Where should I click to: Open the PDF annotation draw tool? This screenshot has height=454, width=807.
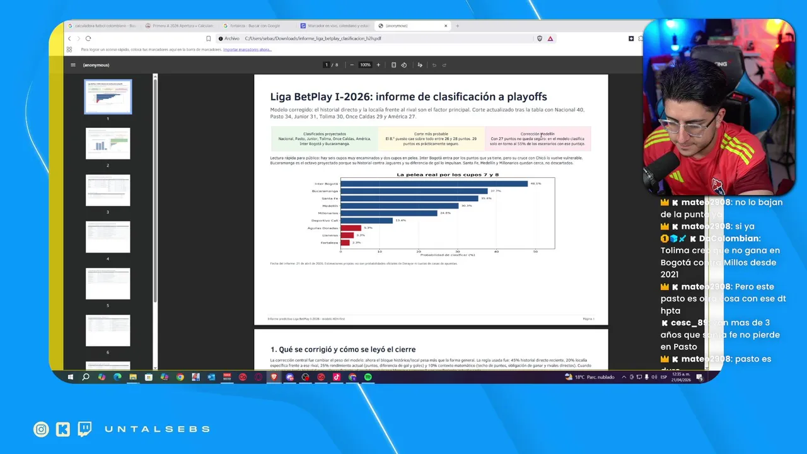click(420, 65)
